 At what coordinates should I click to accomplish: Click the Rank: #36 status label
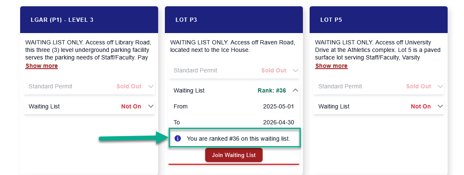click(272, 90)
